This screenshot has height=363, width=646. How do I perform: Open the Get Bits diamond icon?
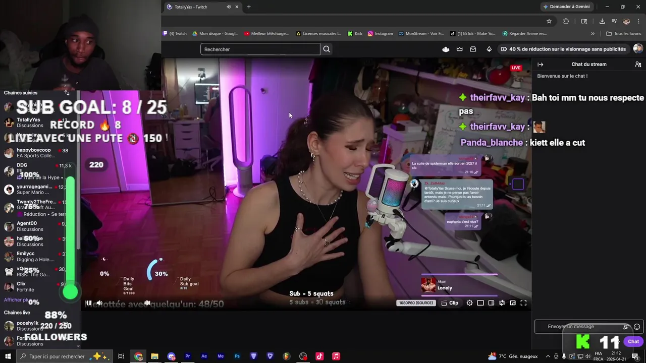[x=489, y=49]
